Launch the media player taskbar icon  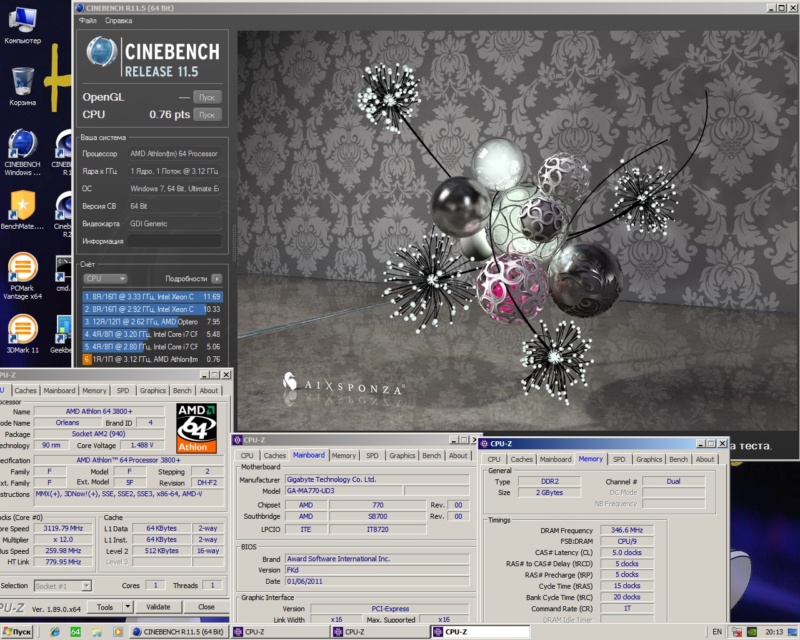point(117,632)
